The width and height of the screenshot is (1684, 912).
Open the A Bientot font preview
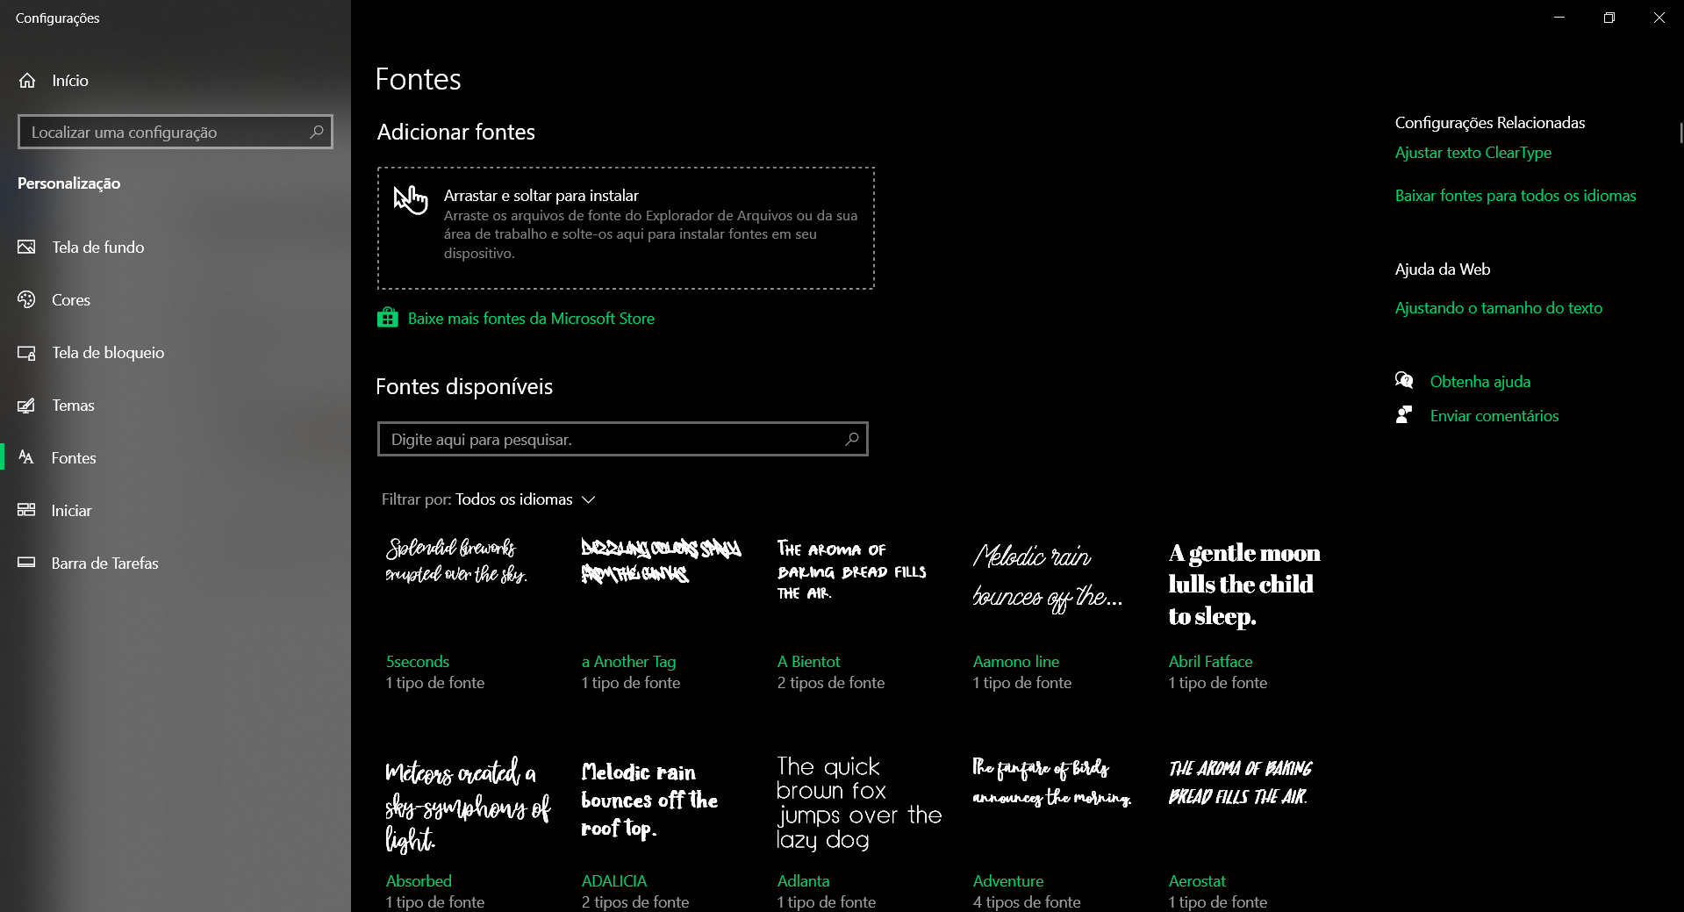point(852,571)
